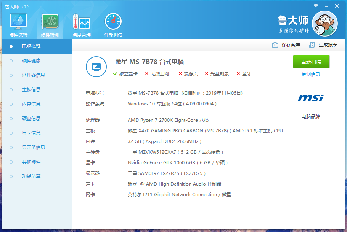347x232 pixels.
Task: Click the 保存截屏 text label
Action: [291, 45]
